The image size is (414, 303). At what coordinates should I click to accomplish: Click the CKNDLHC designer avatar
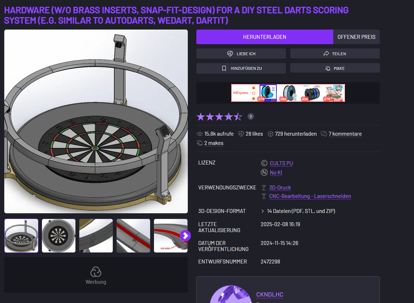click(231, 294)
